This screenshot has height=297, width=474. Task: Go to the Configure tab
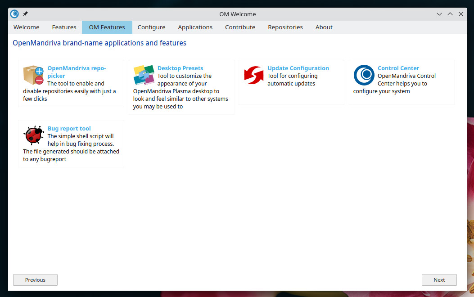point(151,27)
